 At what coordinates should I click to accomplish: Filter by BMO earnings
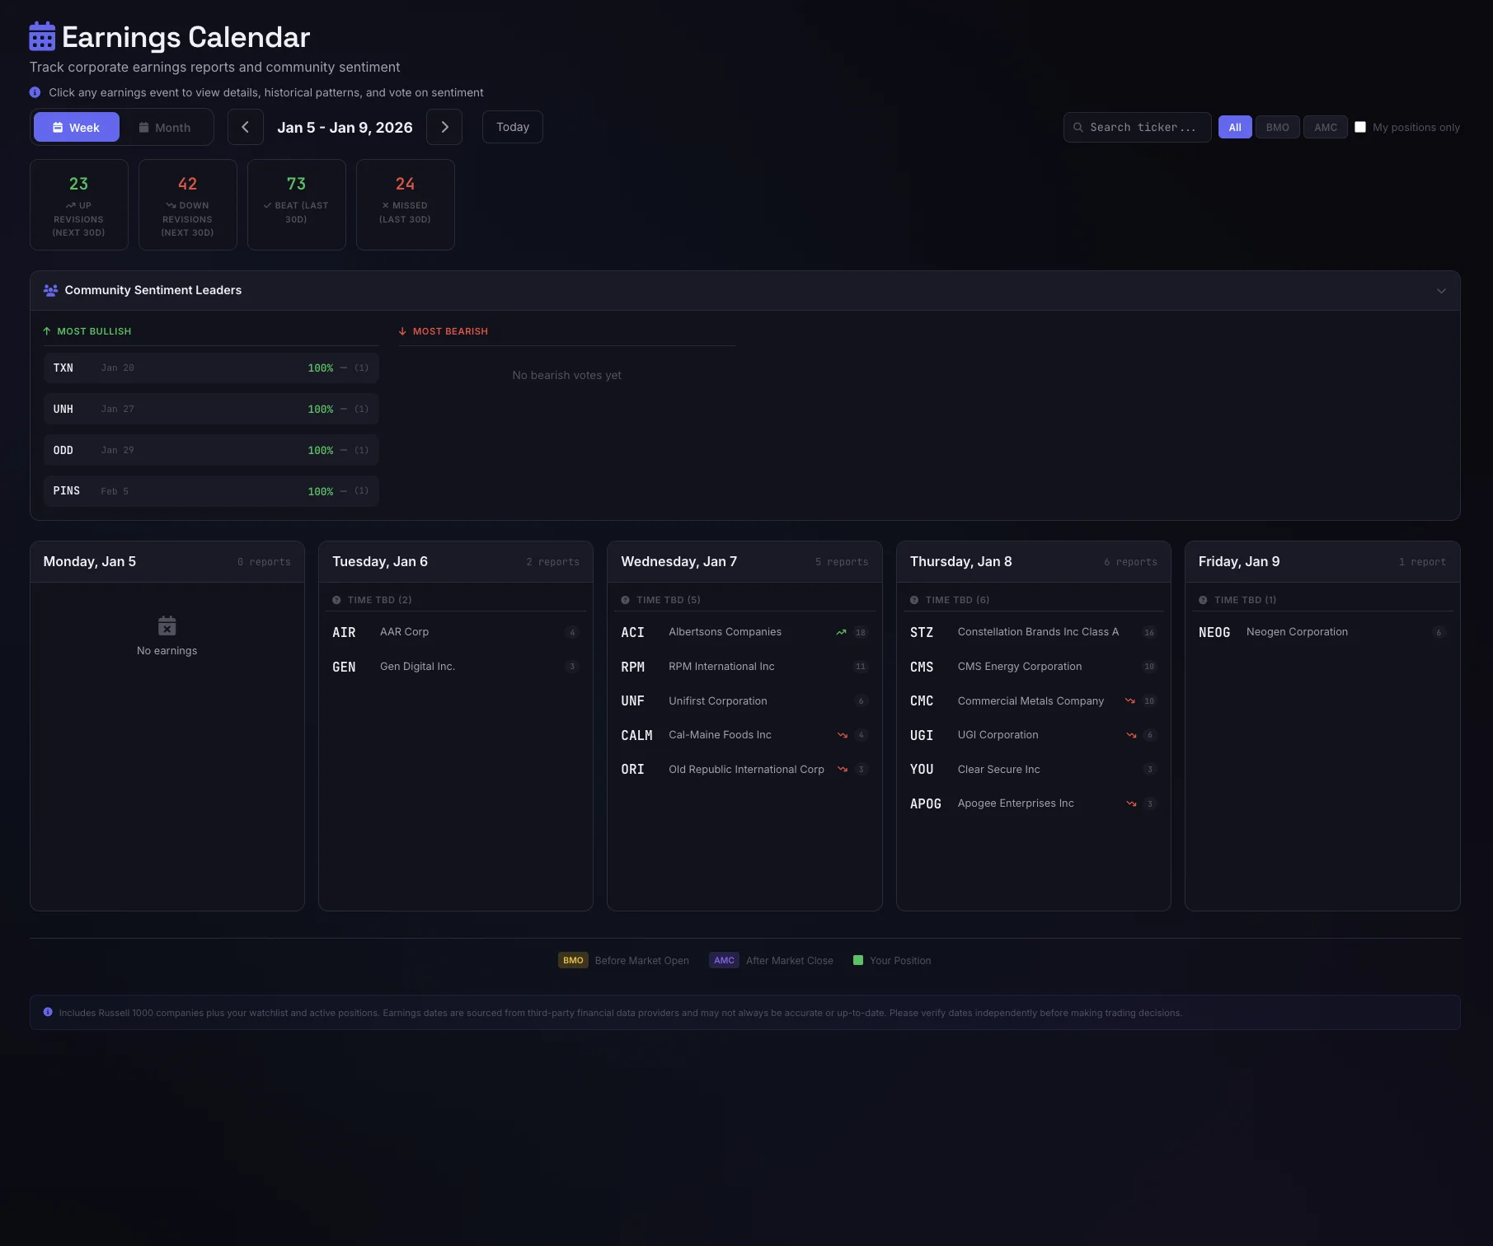(1277, 127)
